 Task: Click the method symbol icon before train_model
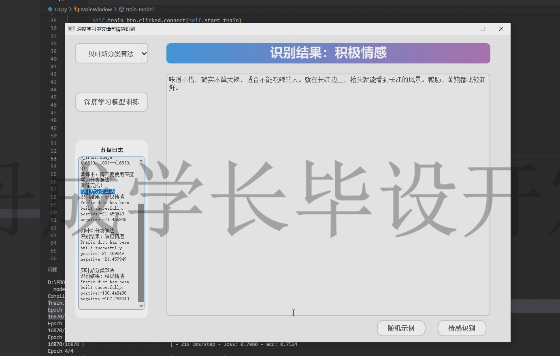(121, 9)
